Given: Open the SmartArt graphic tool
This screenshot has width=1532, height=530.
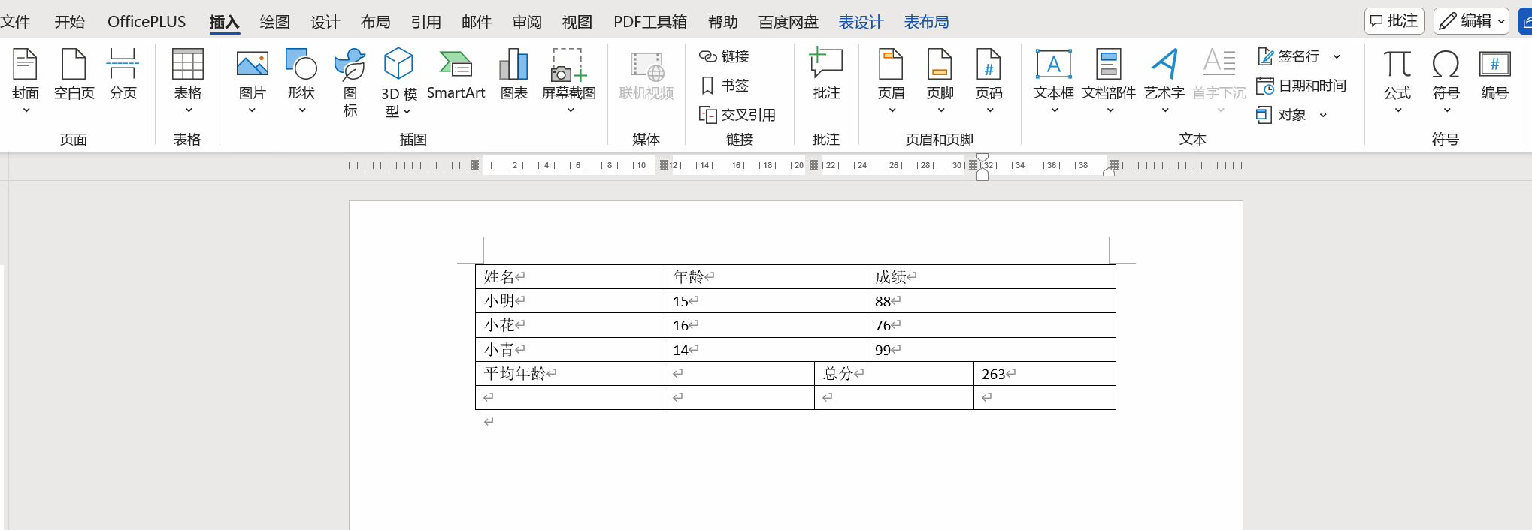Looking at the screenshot, I should pyautogui.click(x=456, y=74).
